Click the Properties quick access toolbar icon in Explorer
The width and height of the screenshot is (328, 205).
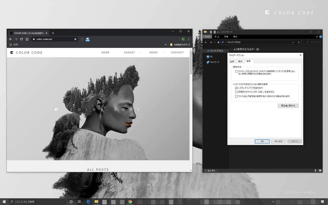211,32
